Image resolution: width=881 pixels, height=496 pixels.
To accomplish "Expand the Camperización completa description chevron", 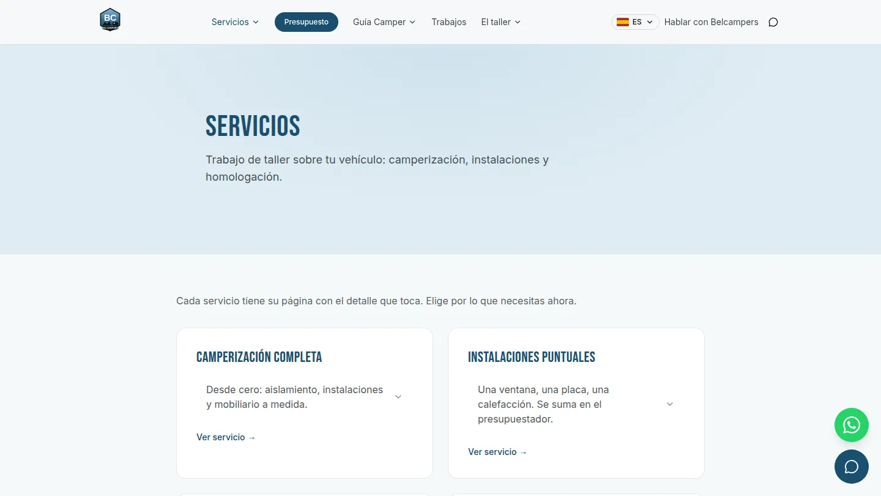I will click(398, 397).
